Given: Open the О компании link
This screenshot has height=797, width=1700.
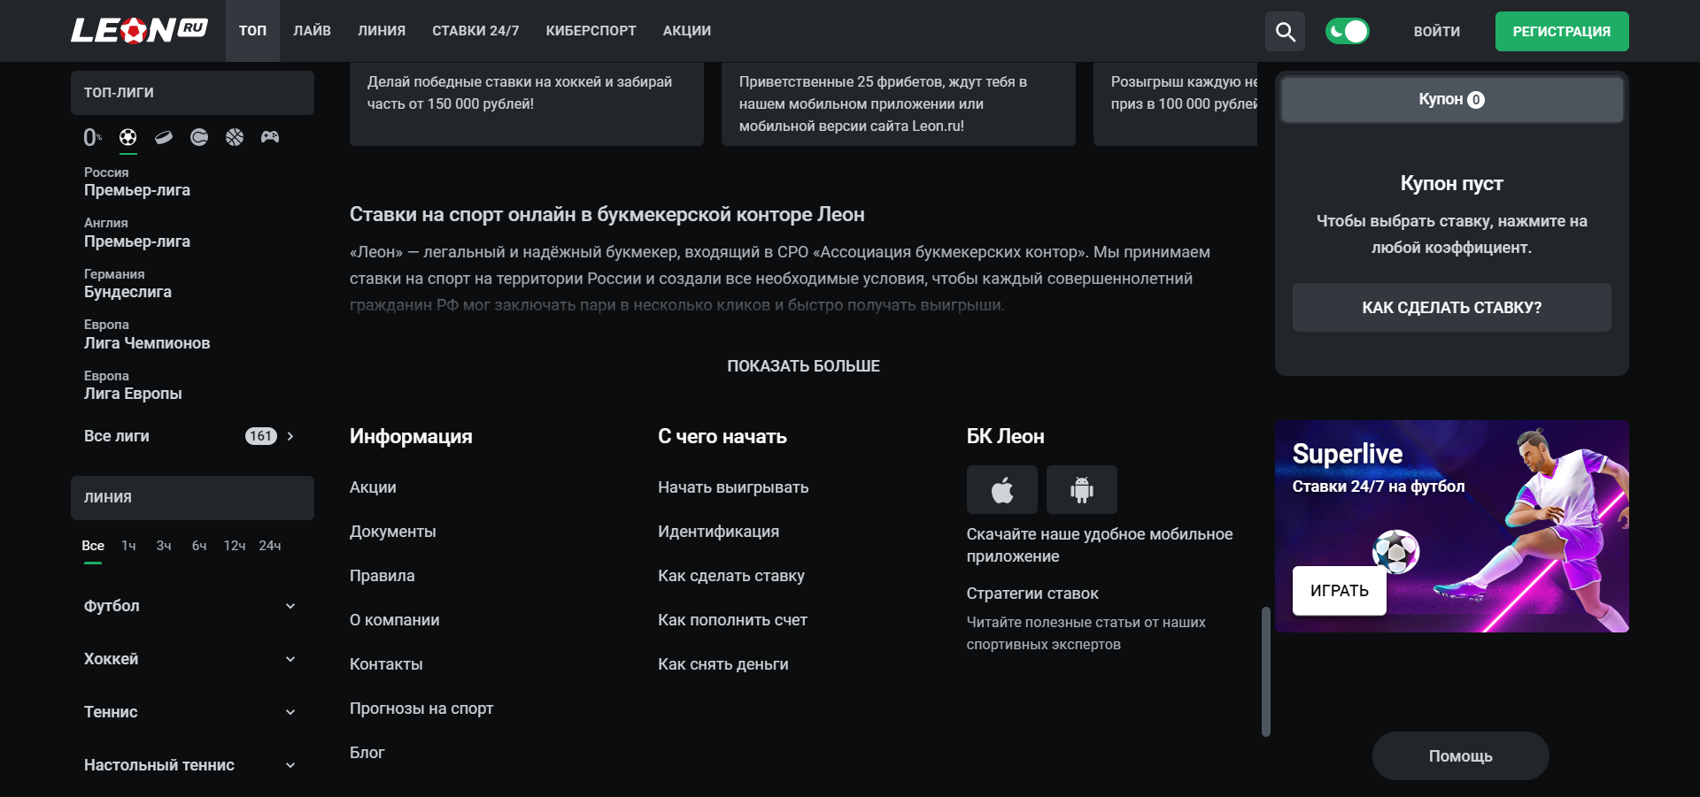Looking at the screenshot, I should (394, 620).
